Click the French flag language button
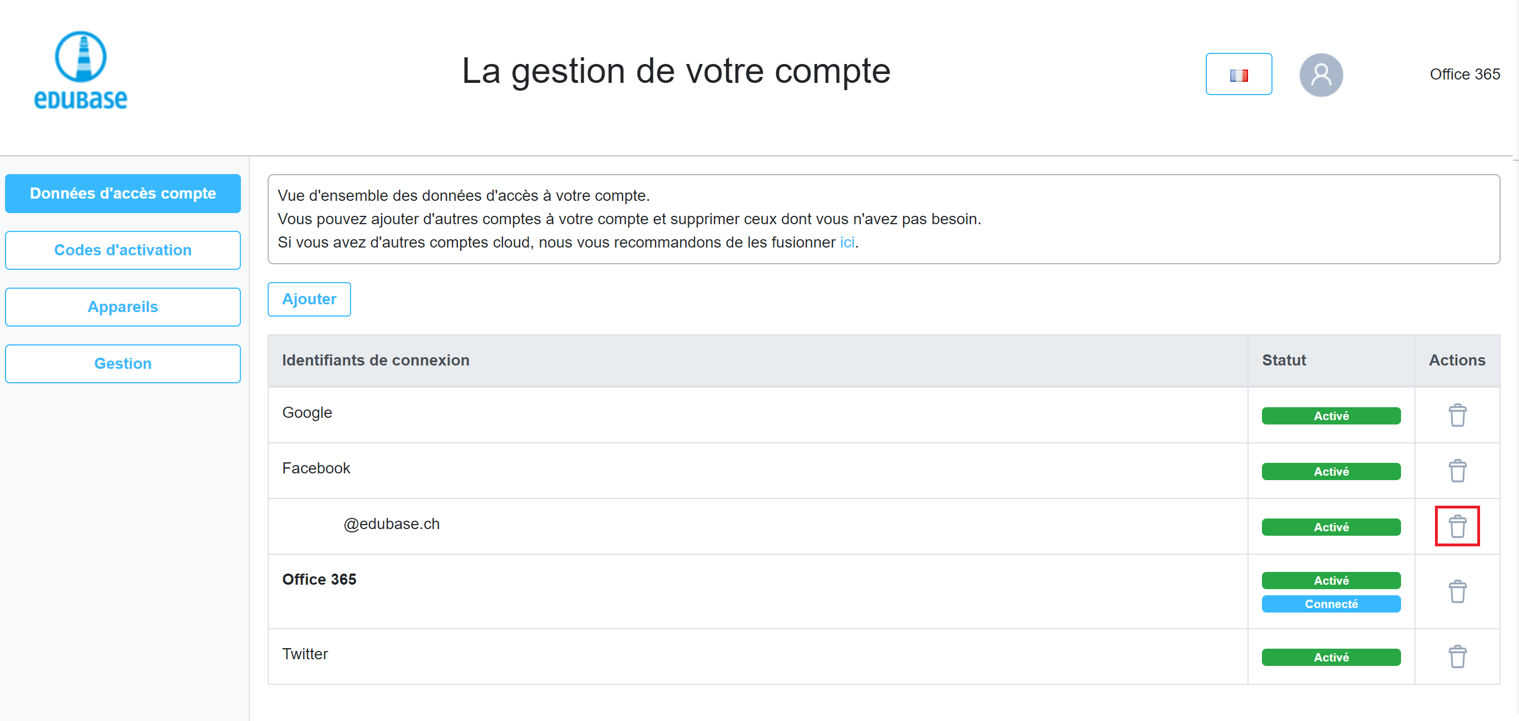 pyautogui.click(x=1239, y=75)
